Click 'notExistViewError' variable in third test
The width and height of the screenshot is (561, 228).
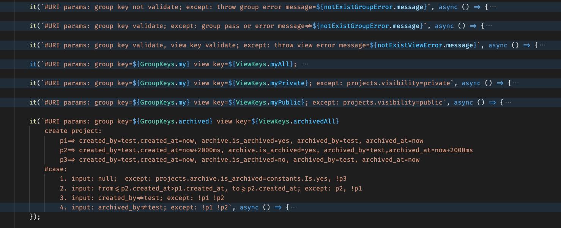pos(410,45)
